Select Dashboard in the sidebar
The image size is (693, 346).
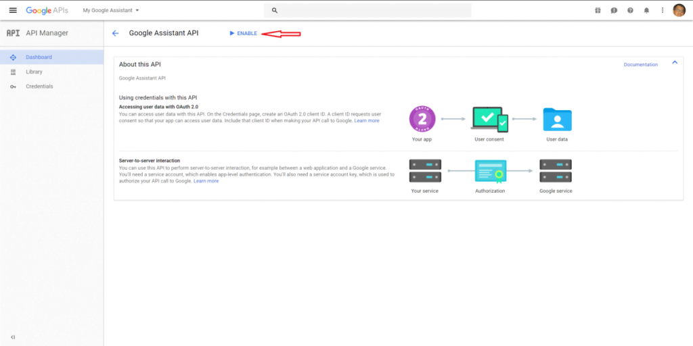coord(51,57)
